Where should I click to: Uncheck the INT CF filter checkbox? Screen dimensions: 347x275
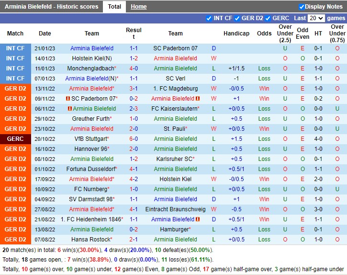click(x=209, y=18)
